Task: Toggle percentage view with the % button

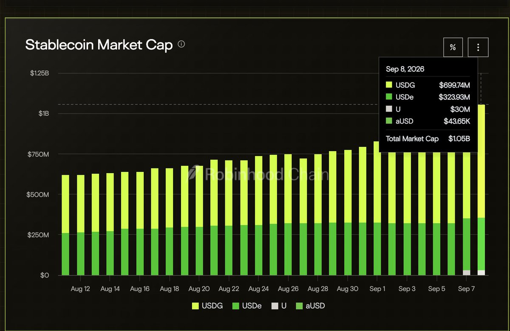Action: (453, 48)
